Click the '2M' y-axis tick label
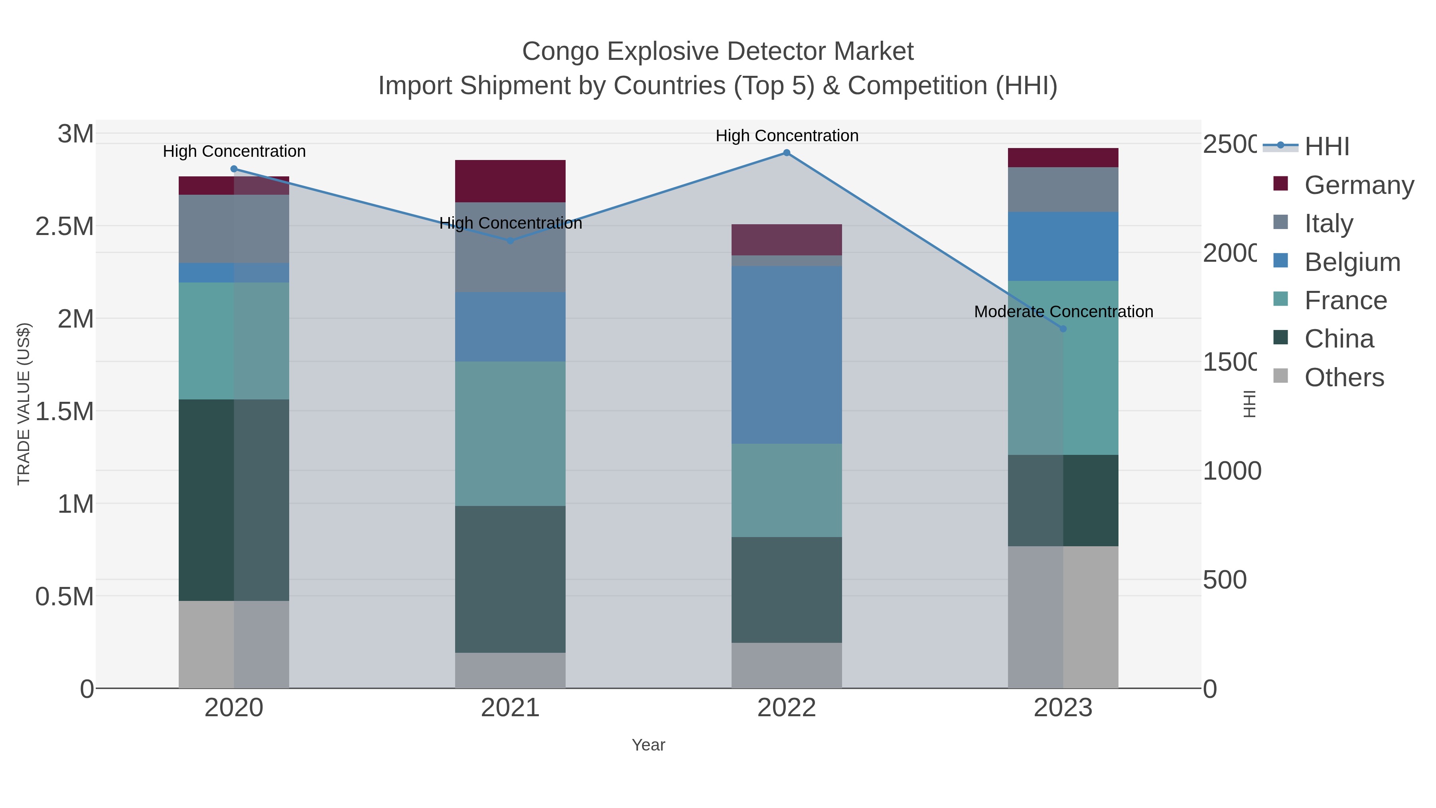Viewport: 1436px width, 808px height. [x=76, y=319]
